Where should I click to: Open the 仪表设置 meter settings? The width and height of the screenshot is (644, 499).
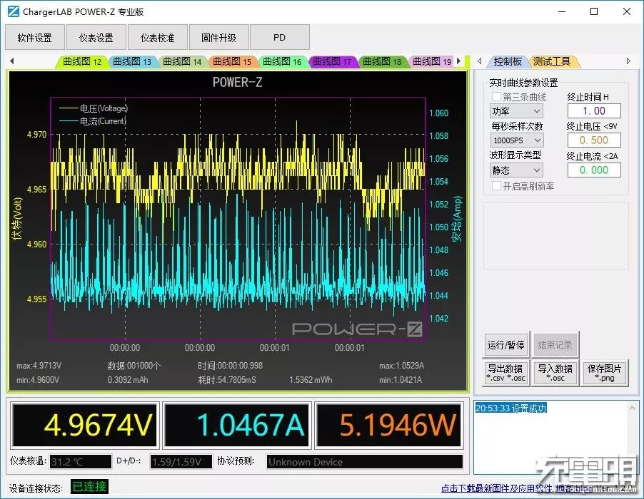click(96, 38)
